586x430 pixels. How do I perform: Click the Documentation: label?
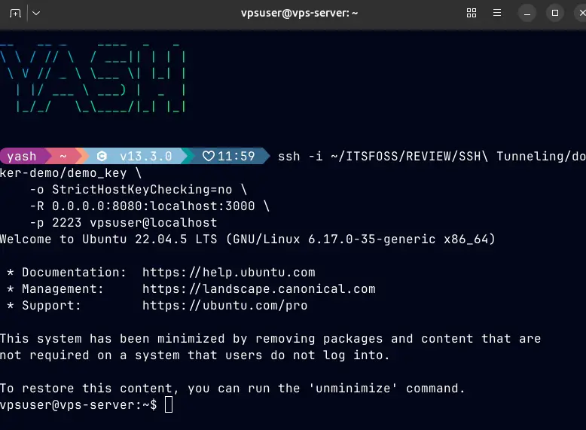pos(74,273)
